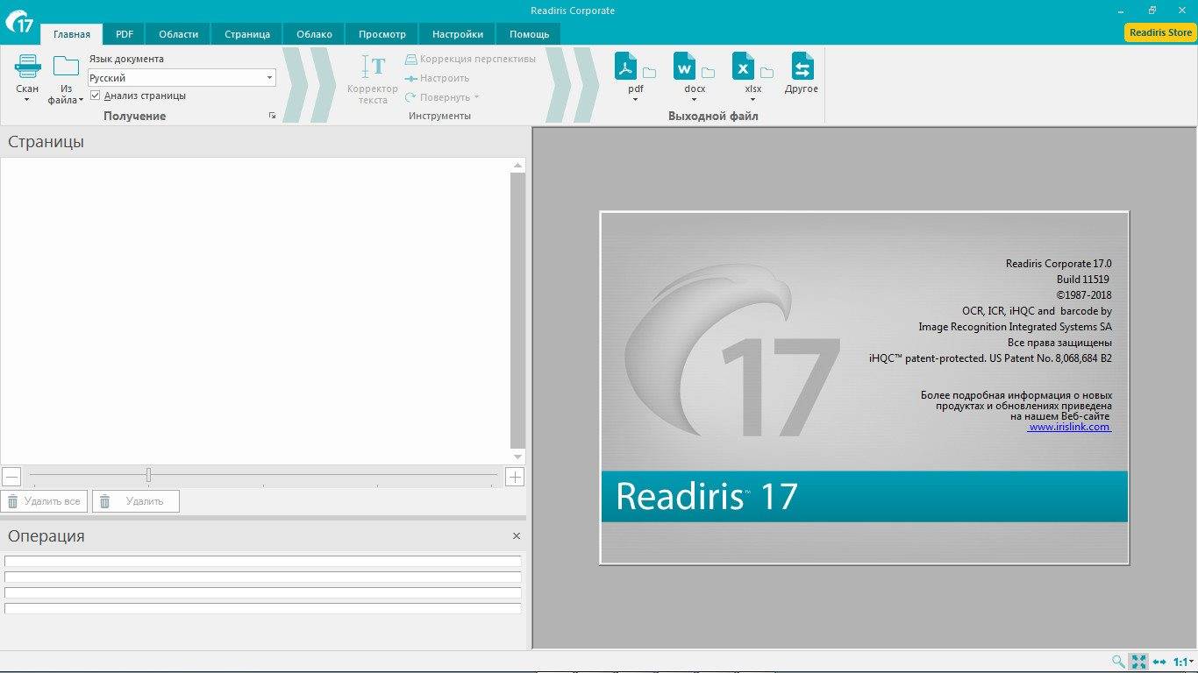Image resolution: width=1198 pixels, height=673 pixels.
Task: Switch to the Просмотр tab
Action: (382, 34)
